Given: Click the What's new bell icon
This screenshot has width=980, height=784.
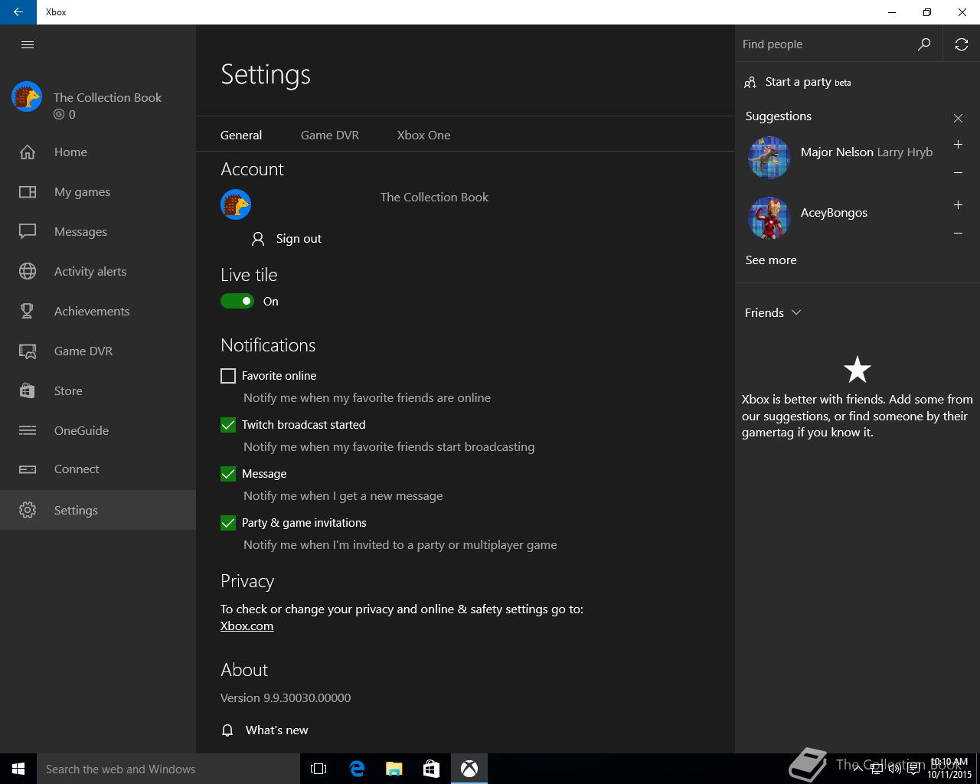Looking at the screenshot, I should click(x=227, y=730).
